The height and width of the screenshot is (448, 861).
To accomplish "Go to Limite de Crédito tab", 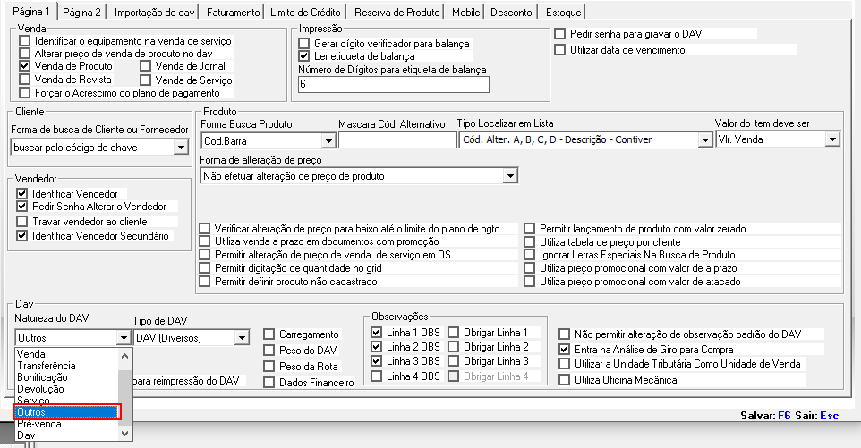I will (x=305, y=12).
